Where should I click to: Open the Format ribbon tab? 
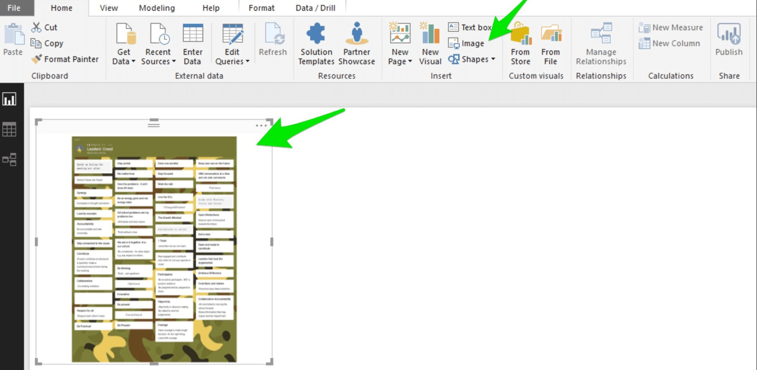tap(261, 8)
